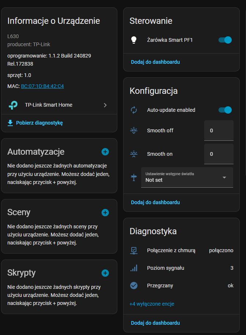Click the producent: TP-Link text
246x335 pixels.
pyautogui.click(x=29, y=44)
